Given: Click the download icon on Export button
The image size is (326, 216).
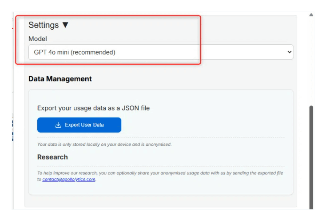Looking at the screenshot, I should [58, 125].
